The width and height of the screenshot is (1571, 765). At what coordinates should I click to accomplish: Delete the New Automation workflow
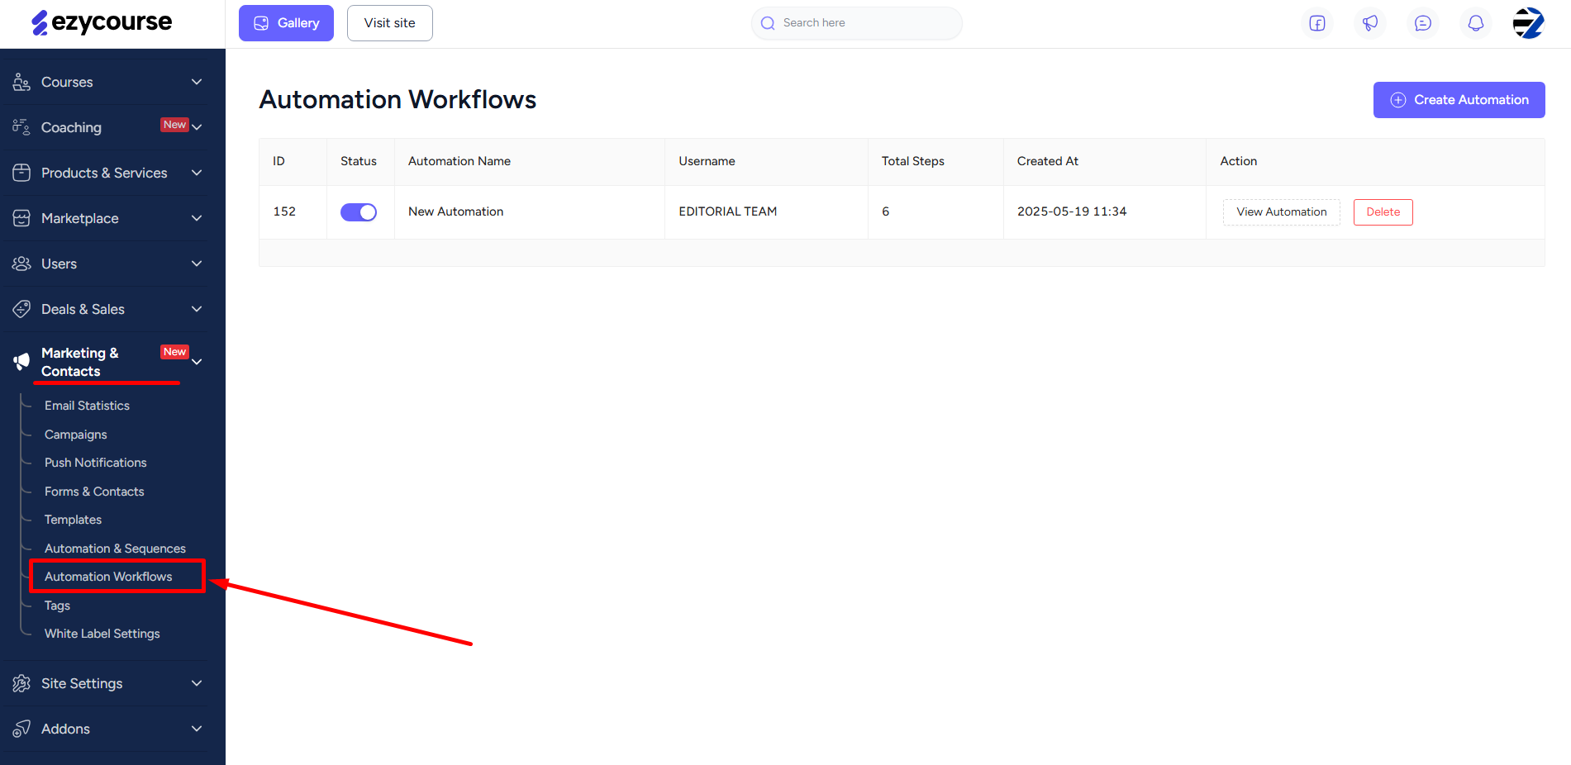(1383, 212)
